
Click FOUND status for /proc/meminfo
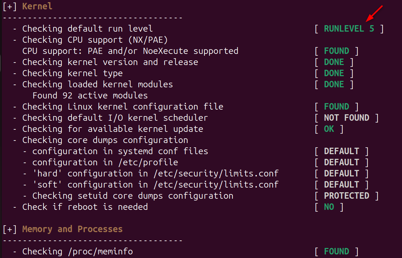tap(336, 252)
